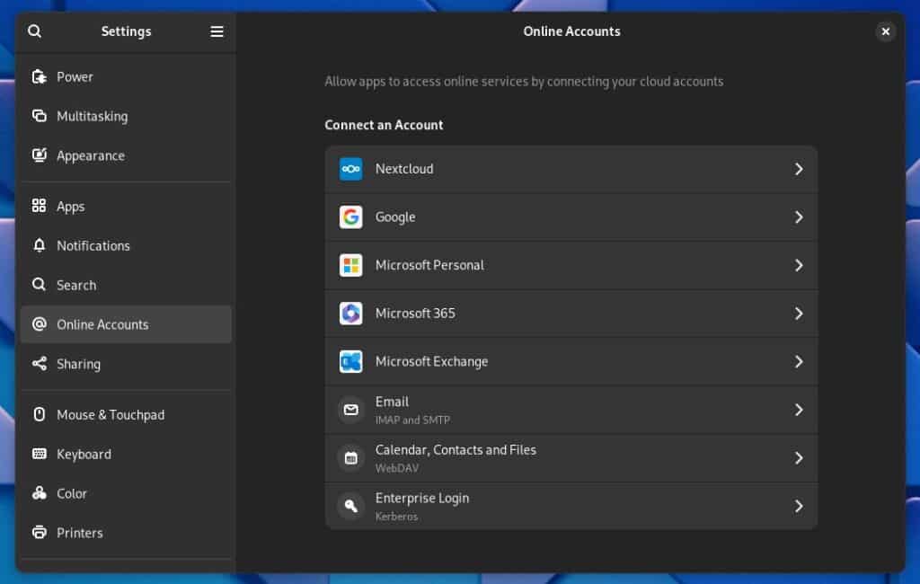Expand the Microsoft 365 row chevron
The width and height of the screenshot is (920, 584).
click(798, 314)
